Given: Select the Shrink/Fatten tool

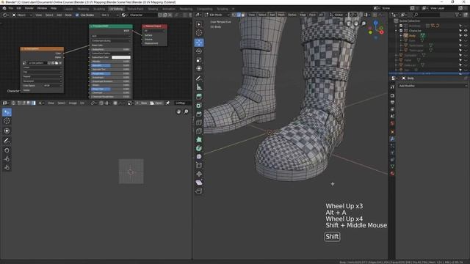Looking at the screenshot, I should [199, 174].
